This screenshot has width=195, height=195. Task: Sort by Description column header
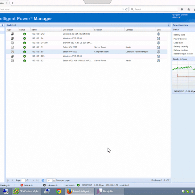click(77, 30)
